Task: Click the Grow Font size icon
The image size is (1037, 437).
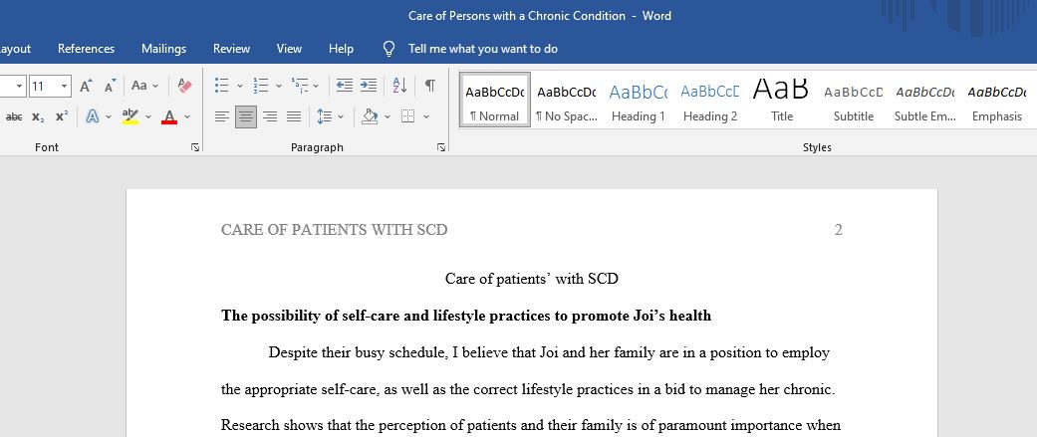Action: (x=86, y=86)
